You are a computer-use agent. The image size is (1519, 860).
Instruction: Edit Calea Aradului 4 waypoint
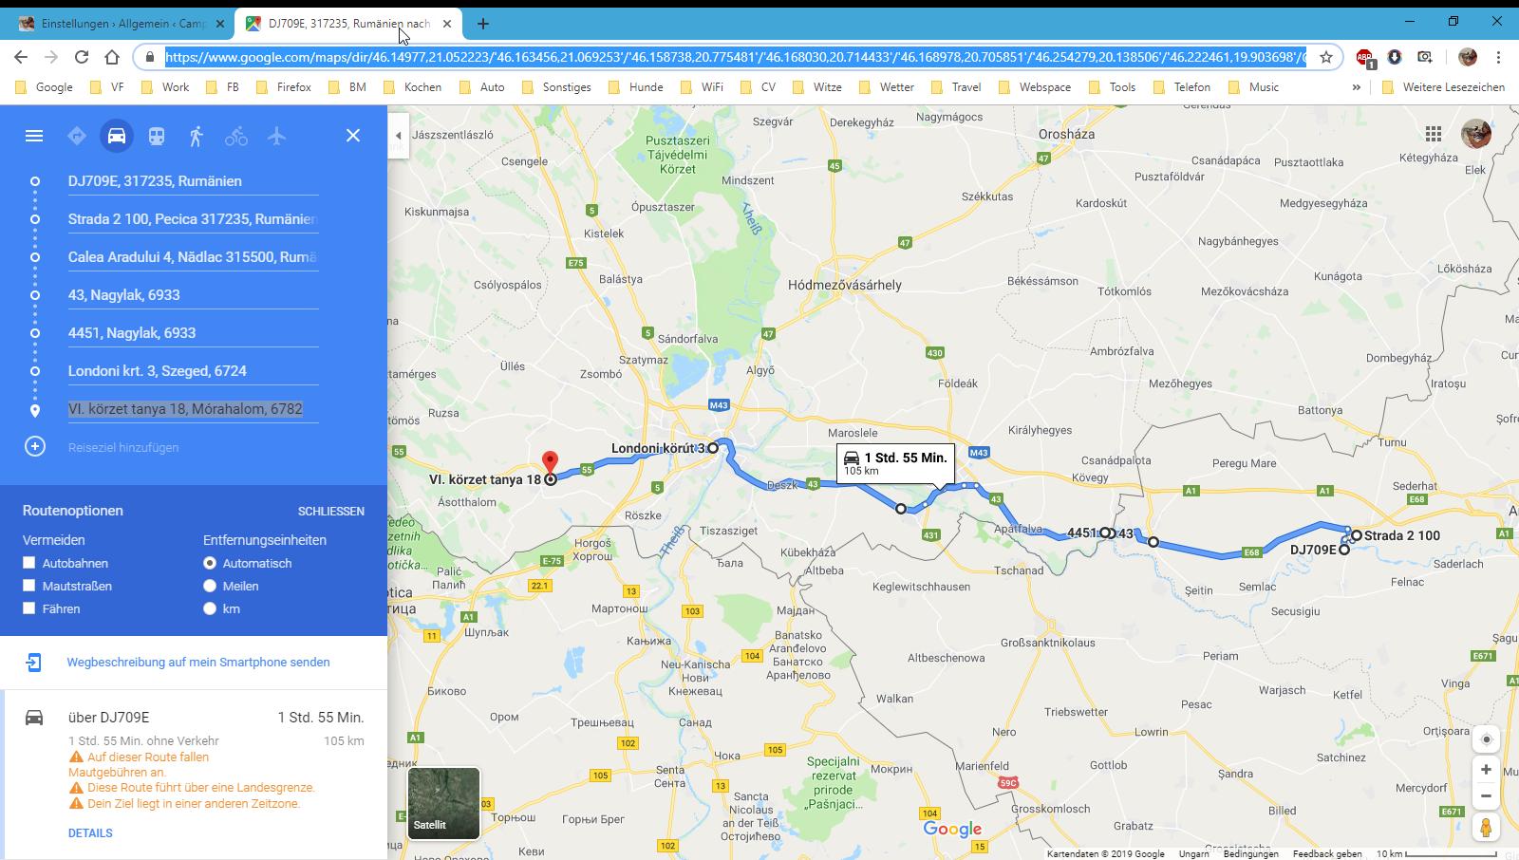click(193, 257)
